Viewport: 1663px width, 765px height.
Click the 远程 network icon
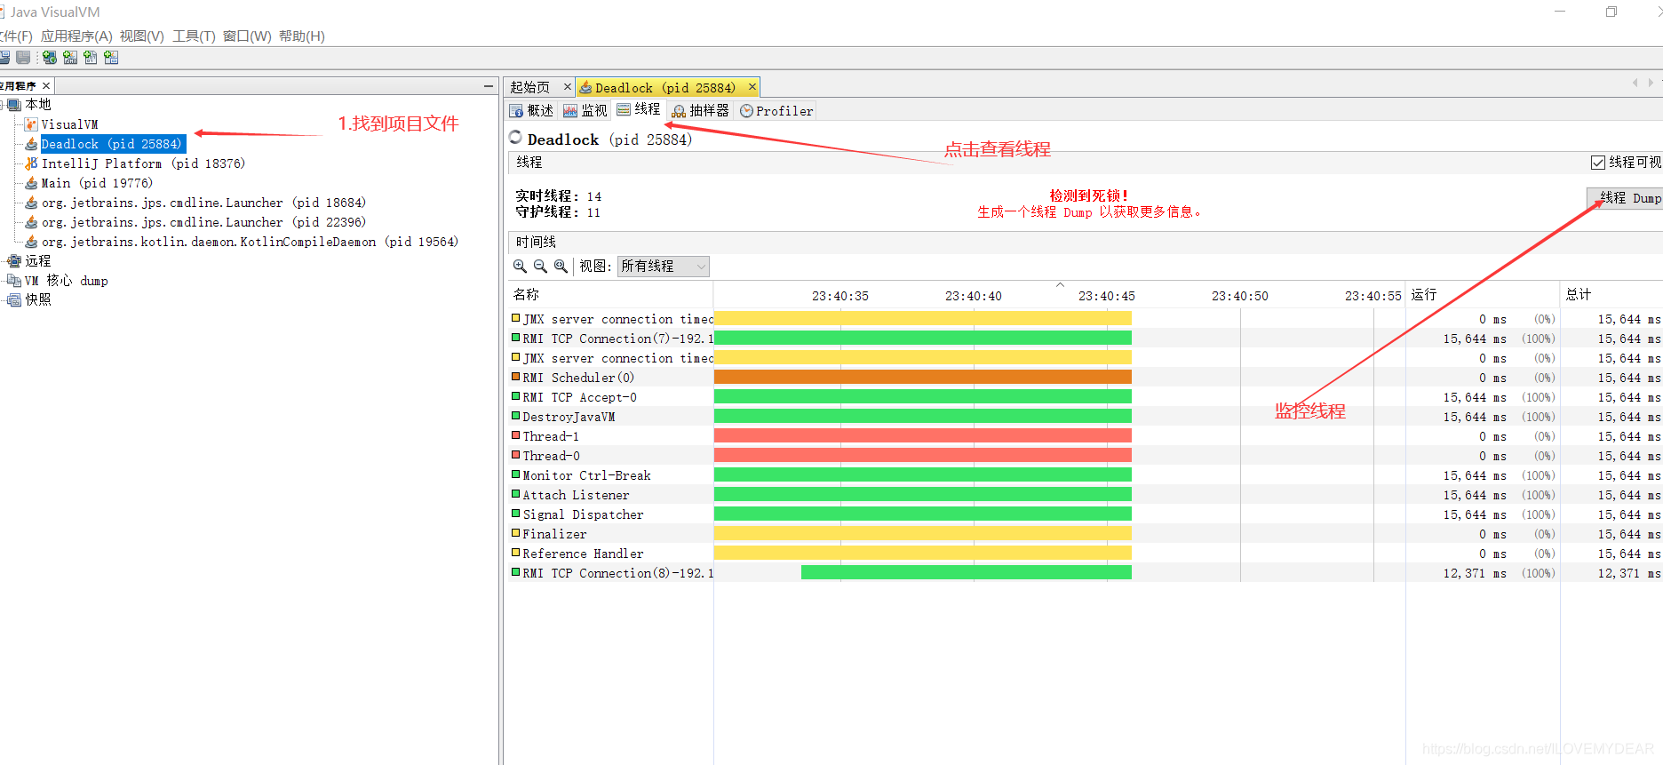[x=14, y=261]
